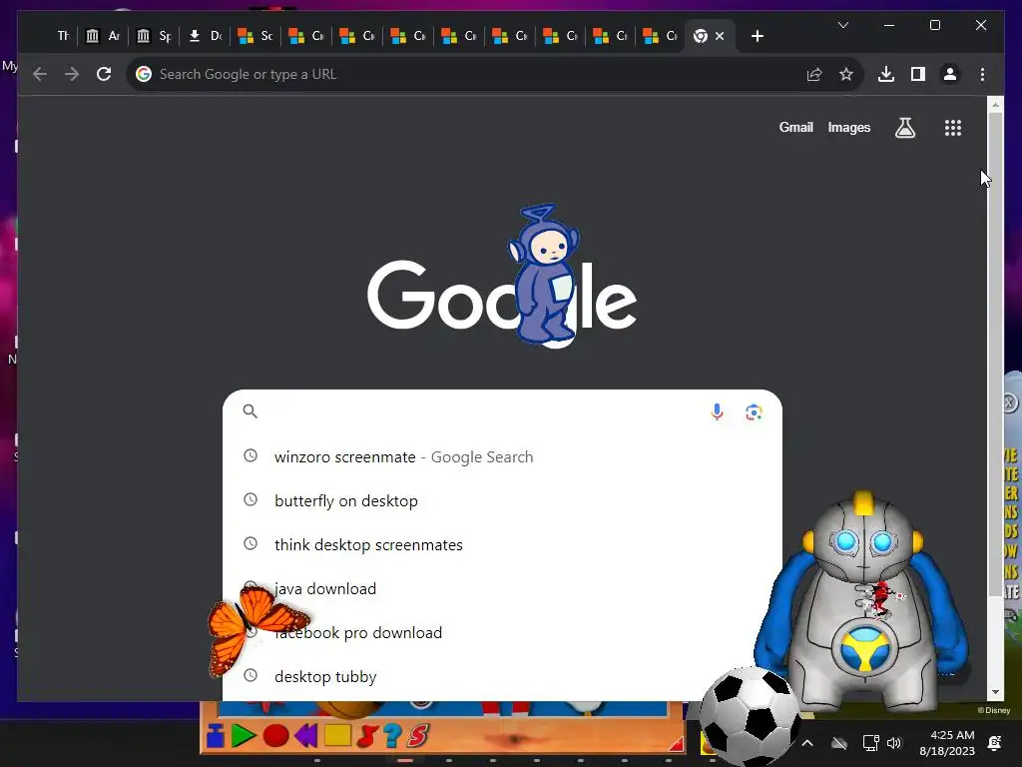Click the green play triangle on orange toolbar
This screenshot has width=1022, height=767.
tap(244, 736)
